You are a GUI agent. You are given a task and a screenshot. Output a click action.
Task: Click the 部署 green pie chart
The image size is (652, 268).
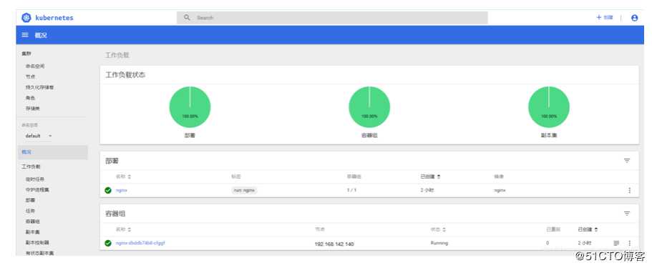190,107
